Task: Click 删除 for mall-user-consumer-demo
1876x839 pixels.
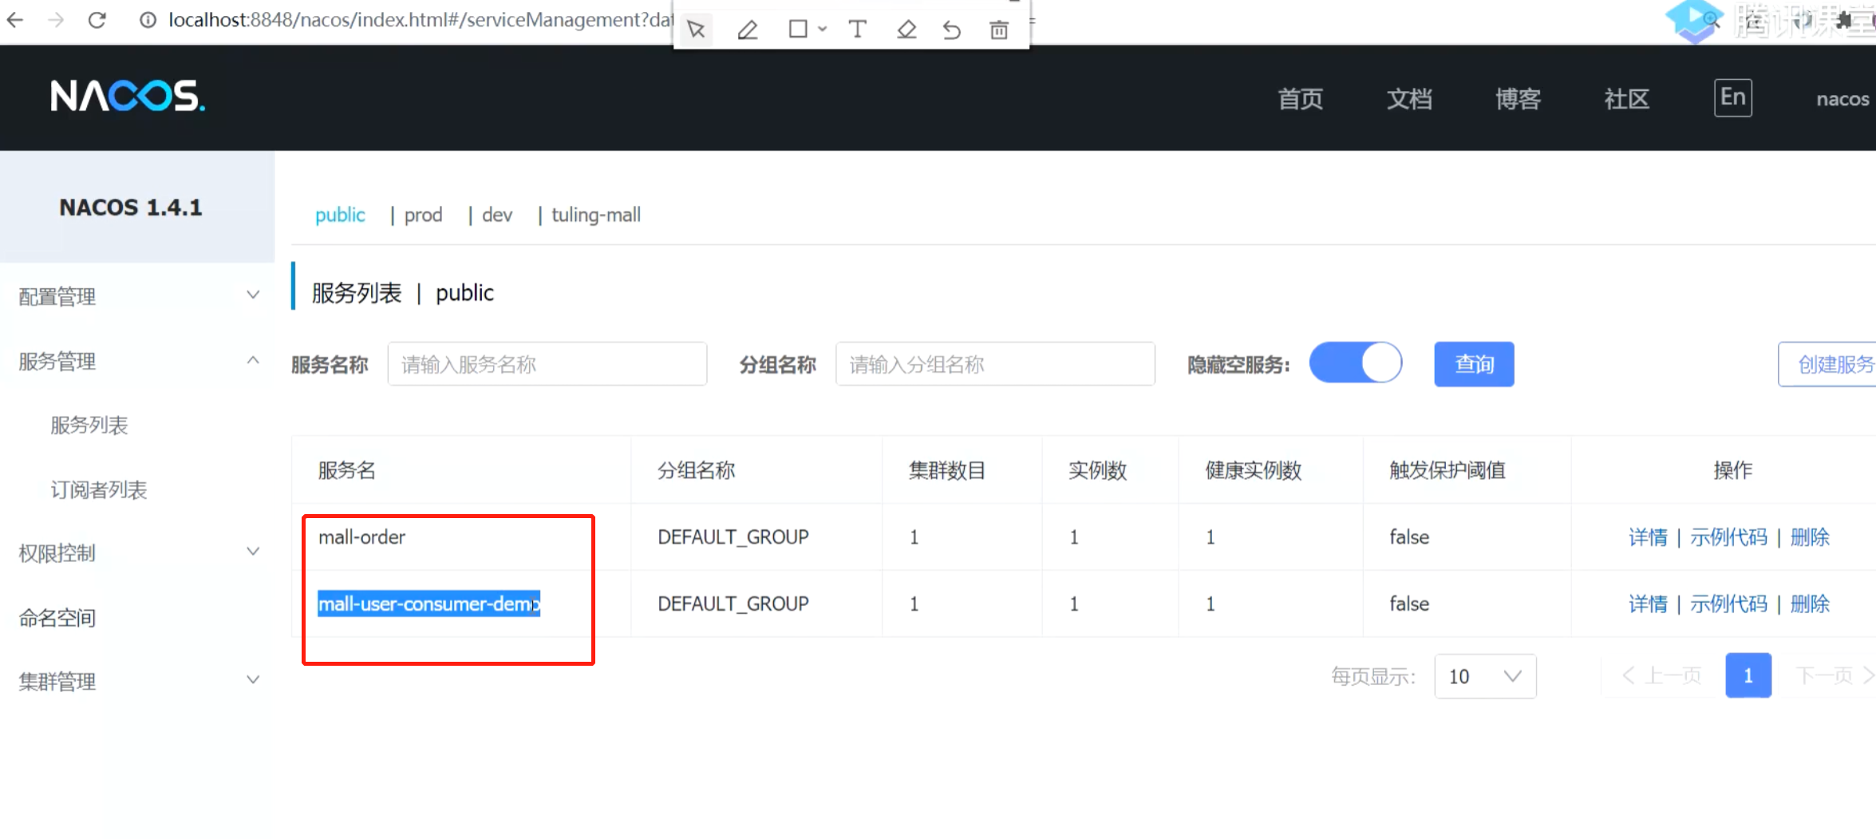Action: [1810, 604]
